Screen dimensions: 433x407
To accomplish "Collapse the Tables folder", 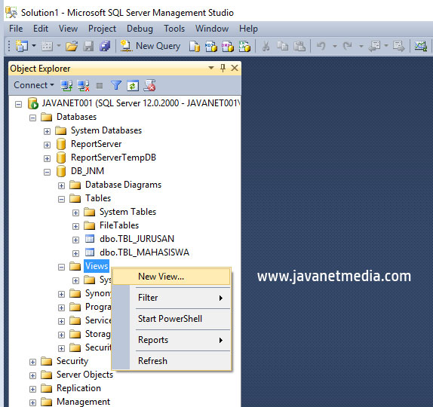I will [x=61, y=199].
